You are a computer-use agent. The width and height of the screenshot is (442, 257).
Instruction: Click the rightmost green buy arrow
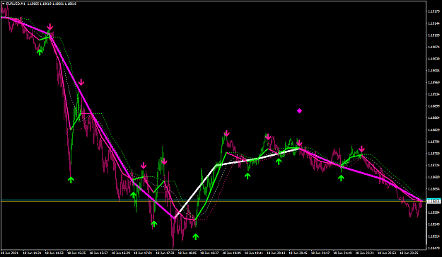[341, 178]
